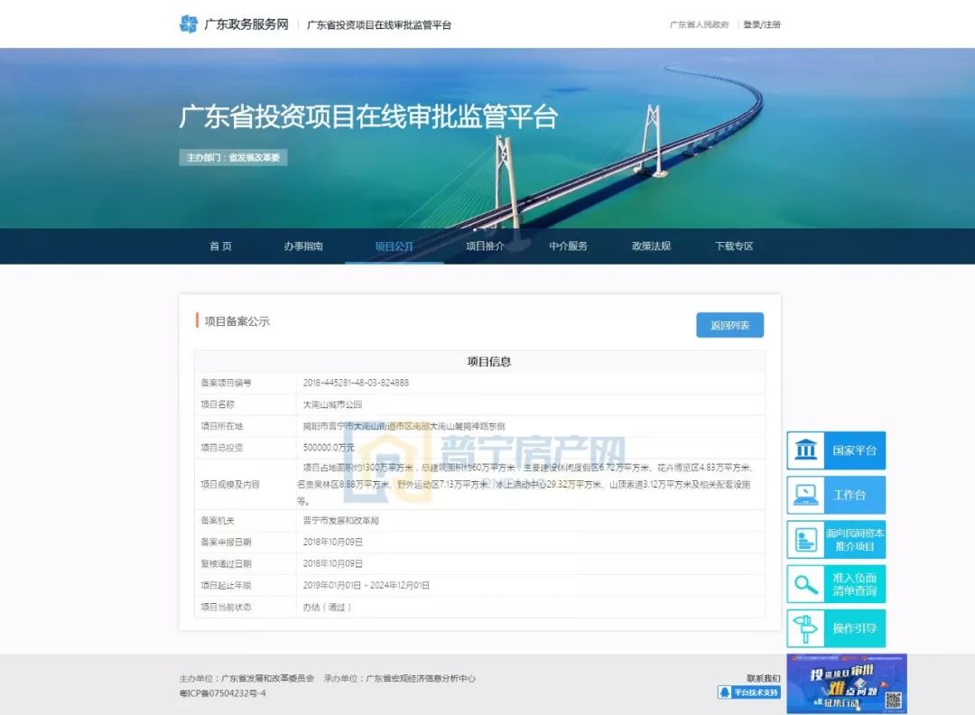Click the QR code on the banner

[x=893, y=700]
